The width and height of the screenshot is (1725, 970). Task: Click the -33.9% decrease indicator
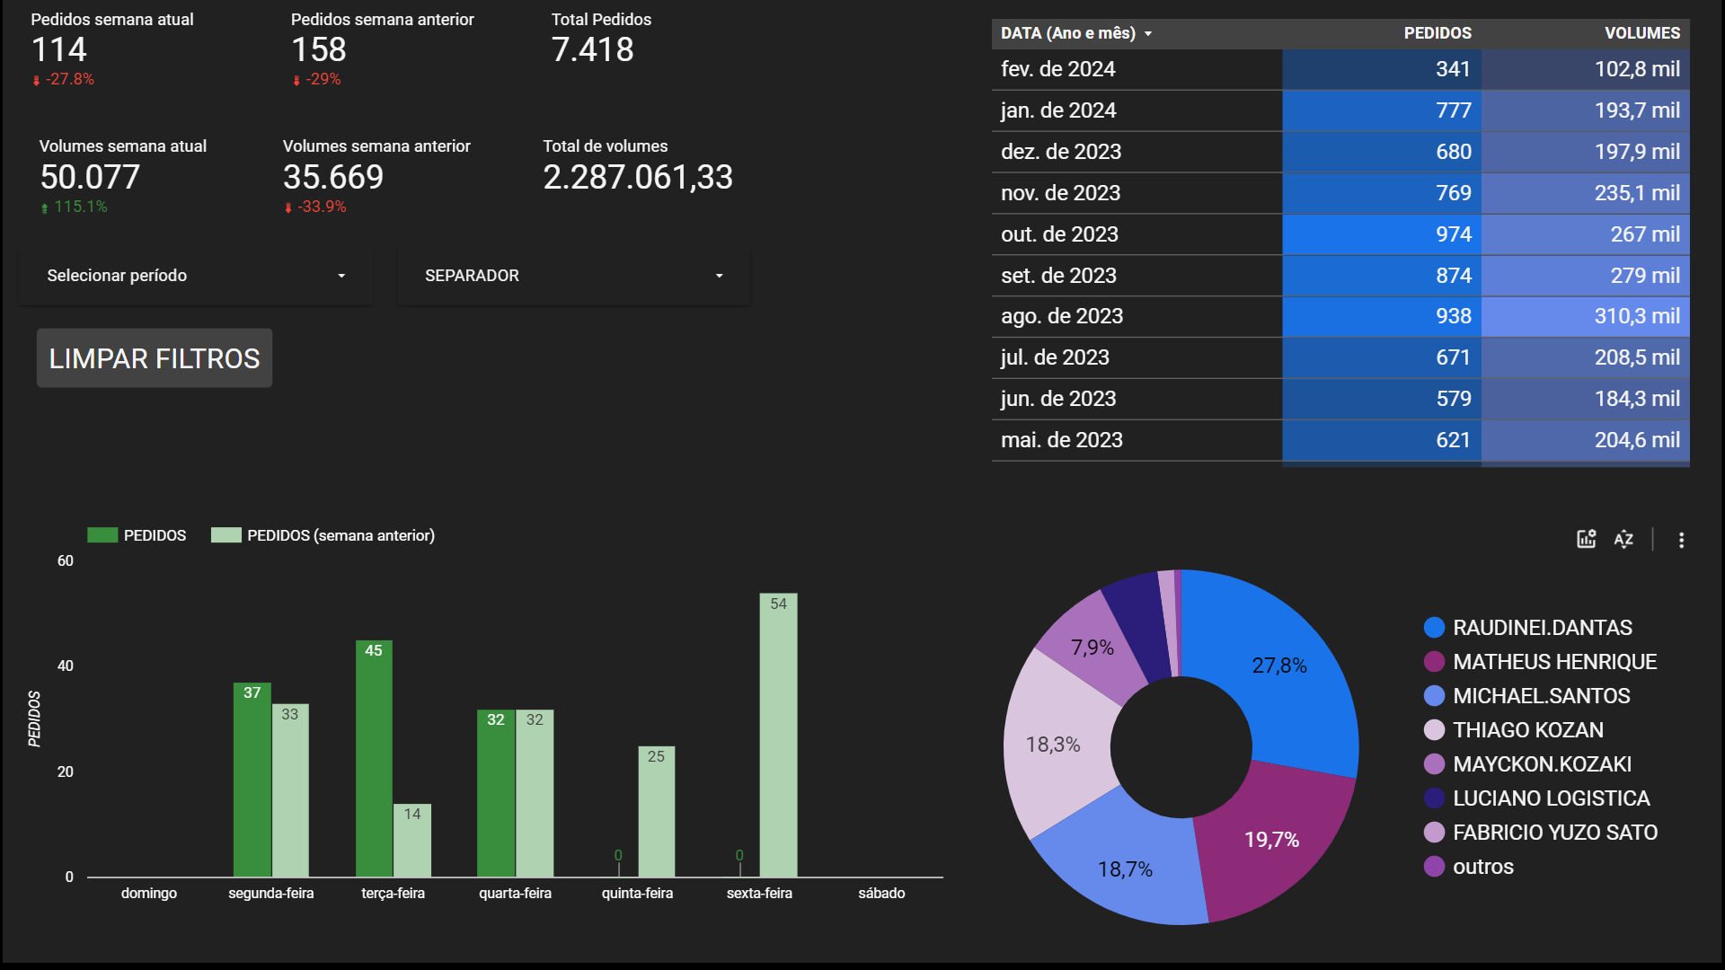(x=315, y=207)
